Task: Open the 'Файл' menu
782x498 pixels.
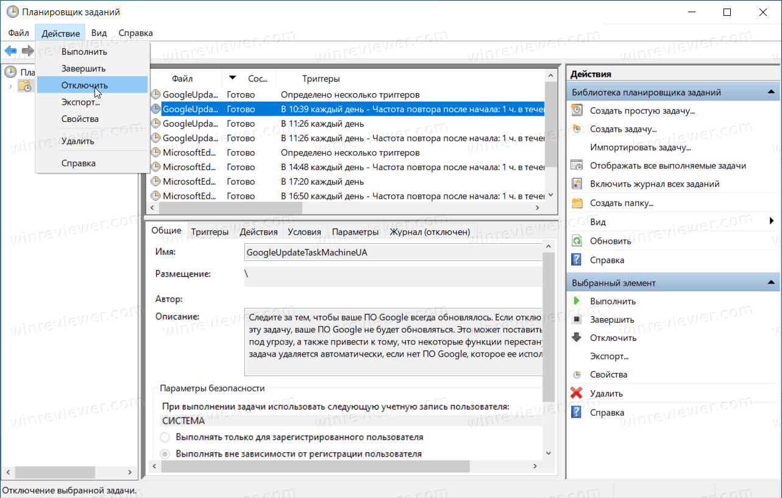Action: point(19,33)
